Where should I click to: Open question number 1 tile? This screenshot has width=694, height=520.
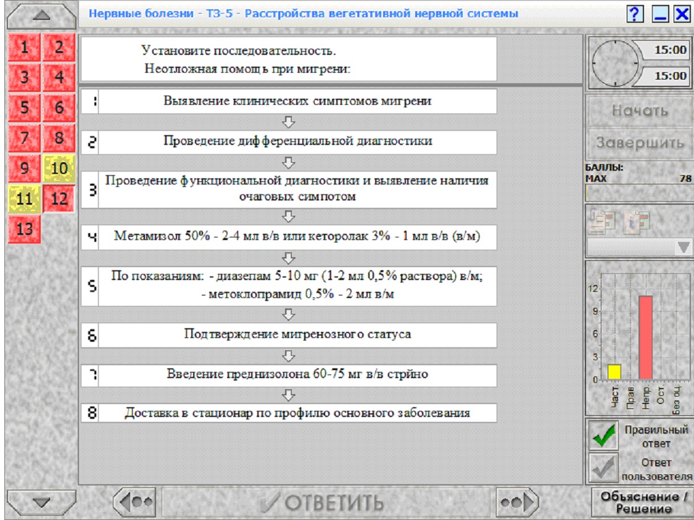click(x=24, y=47)
